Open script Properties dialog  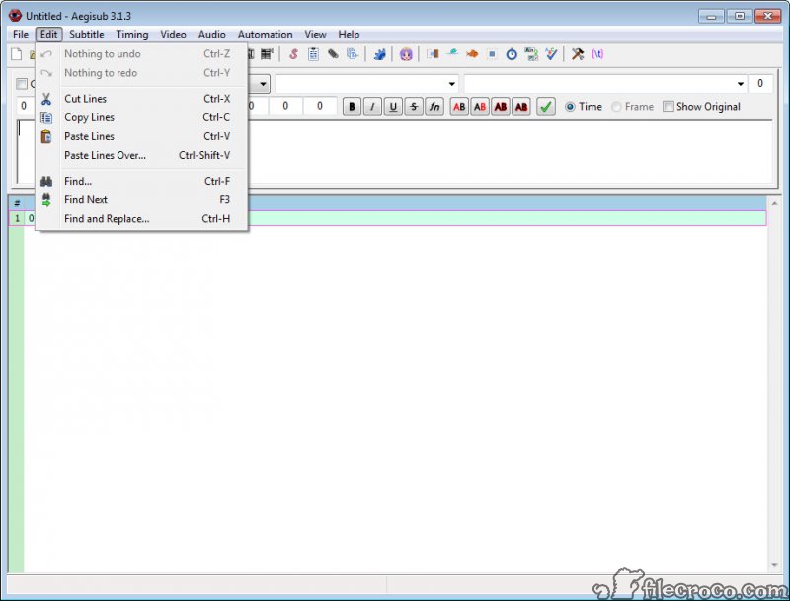(x=313, y=54)
